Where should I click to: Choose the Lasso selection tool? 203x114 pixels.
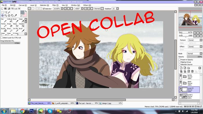click(x=6, y=12)
